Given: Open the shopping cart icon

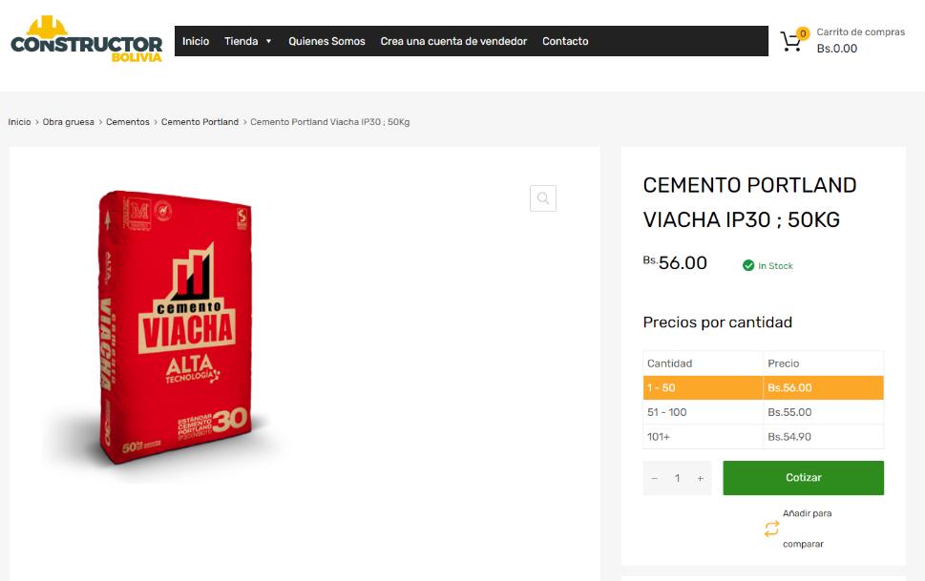Looking at the screenshot, I should (x=792, y=41).
